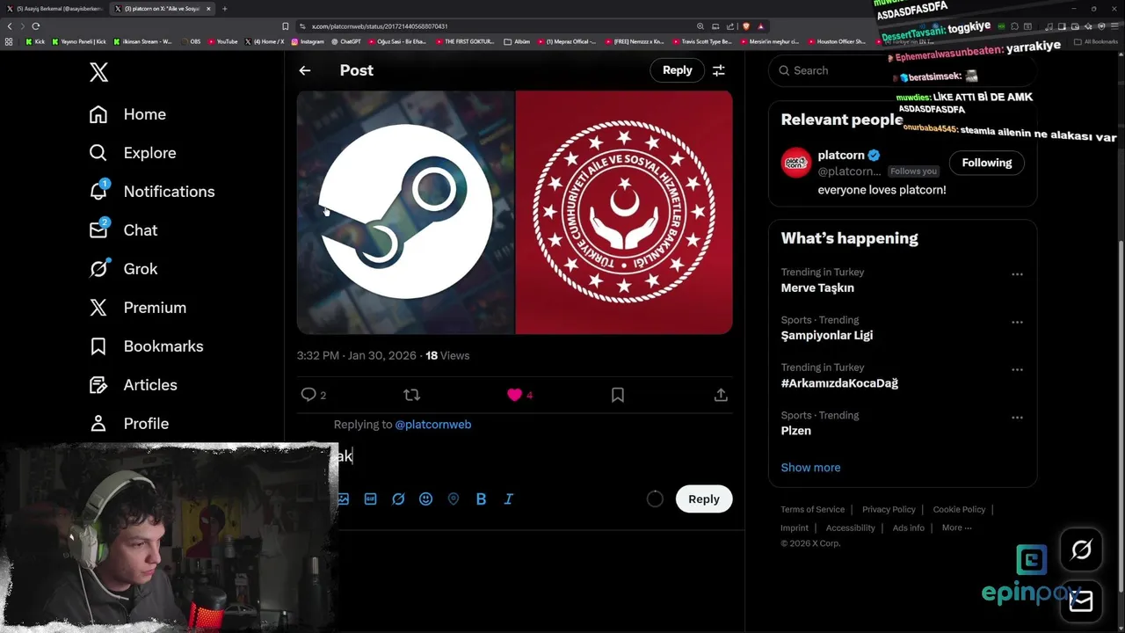
Task: Toggle italic formatting in reply
Action: [508, 498]
